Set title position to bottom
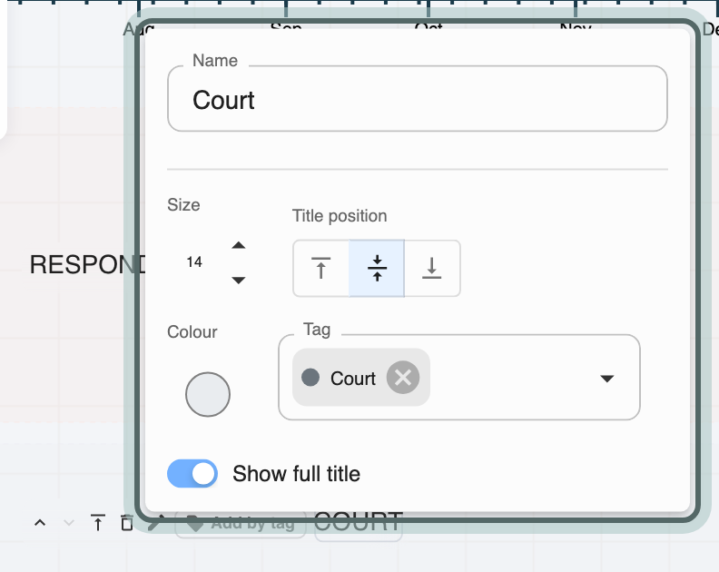 [x=432, y=269]
